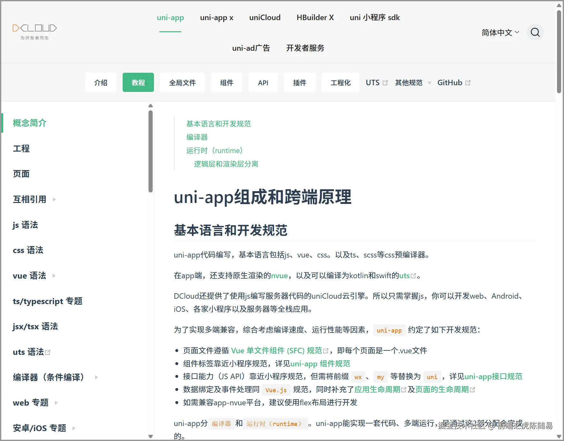
Task: Expand the vue 语法 sidebar section
Action: 54,276
